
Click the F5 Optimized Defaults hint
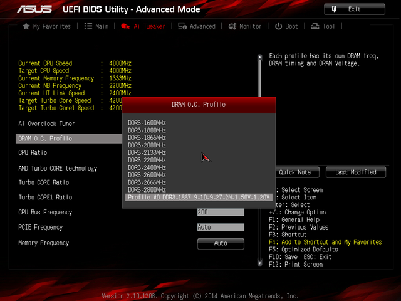click(303, 250)
